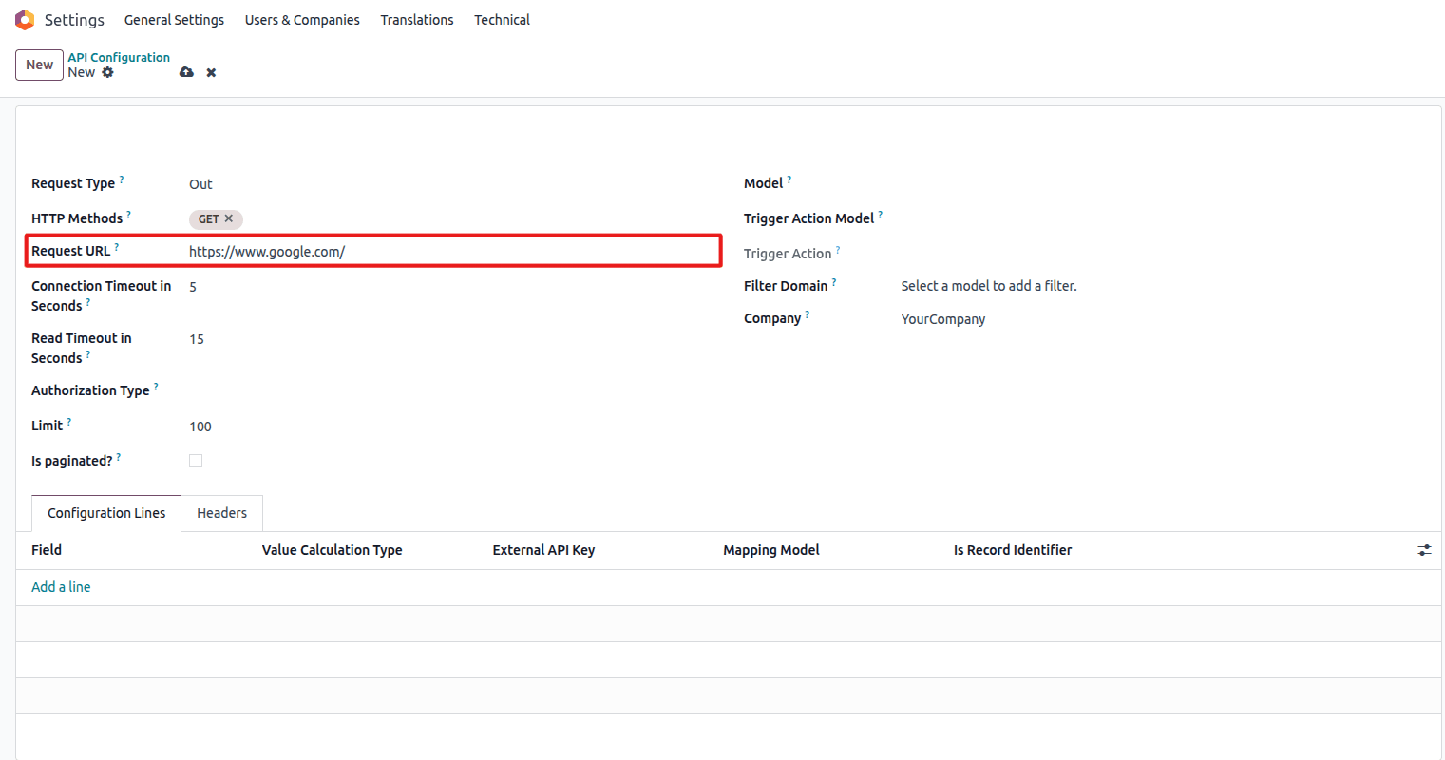Viewport: 1445px width, 760px height.
Task: Open the Authorization Type dropdown field
Action: tap(447, 390)
